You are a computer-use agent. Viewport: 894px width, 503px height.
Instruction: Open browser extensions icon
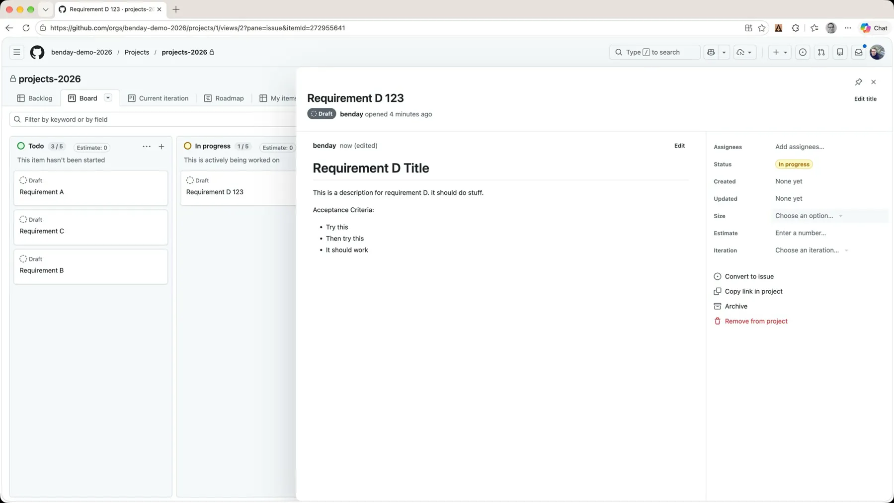pyautogui.click(x=796, y=28)
